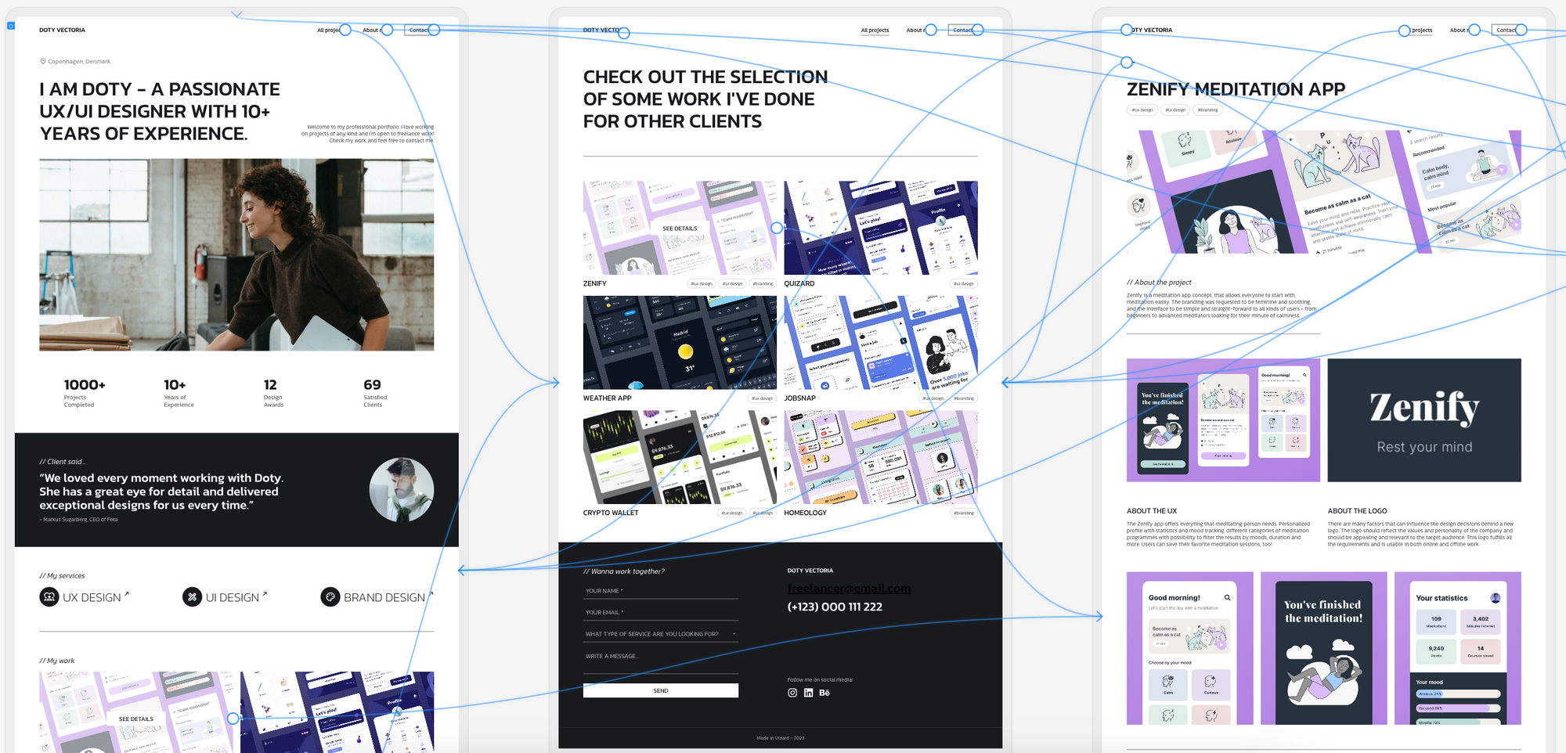
Task: Open the BRAND DESIGN palette icon
Action: (330, 596)
